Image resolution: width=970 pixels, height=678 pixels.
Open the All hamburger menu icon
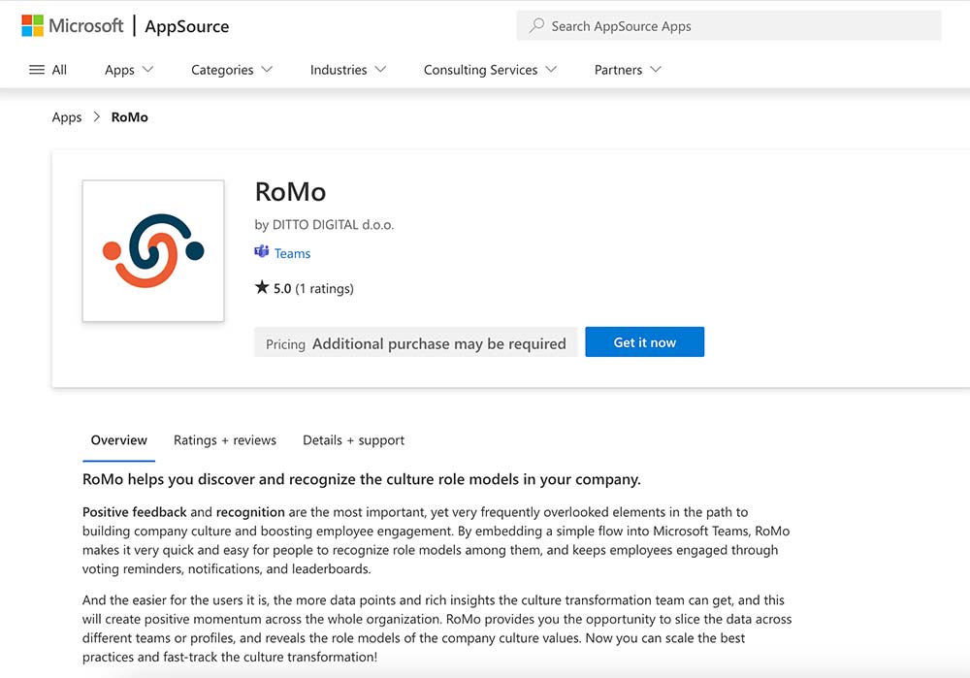pos(37,70)
